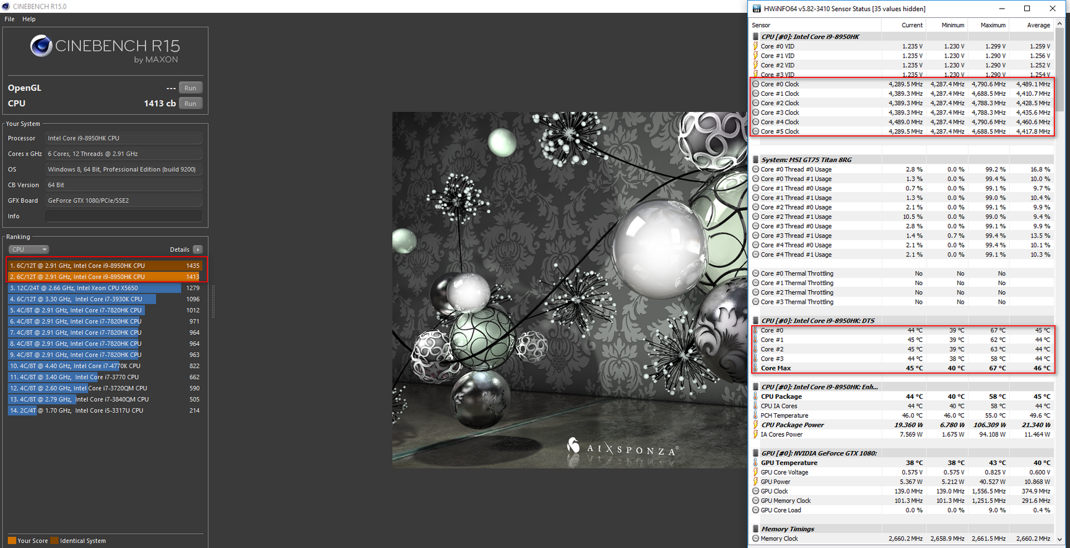Click the Core #5 Clock circle icon

point(755,131)
